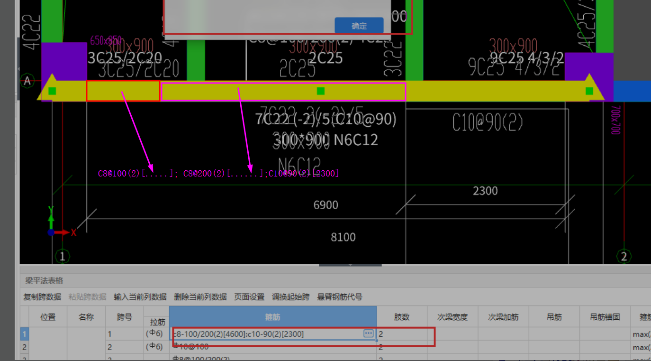
Task: Click stirrup label C10@90(2) on drawing
Action: 488,123
